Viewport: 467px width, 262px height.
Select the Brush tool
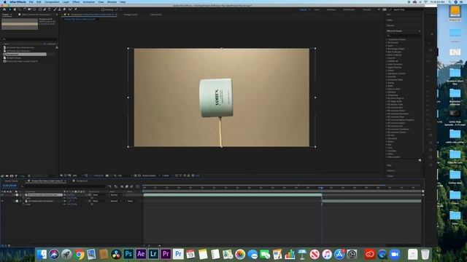pos(55,9)
